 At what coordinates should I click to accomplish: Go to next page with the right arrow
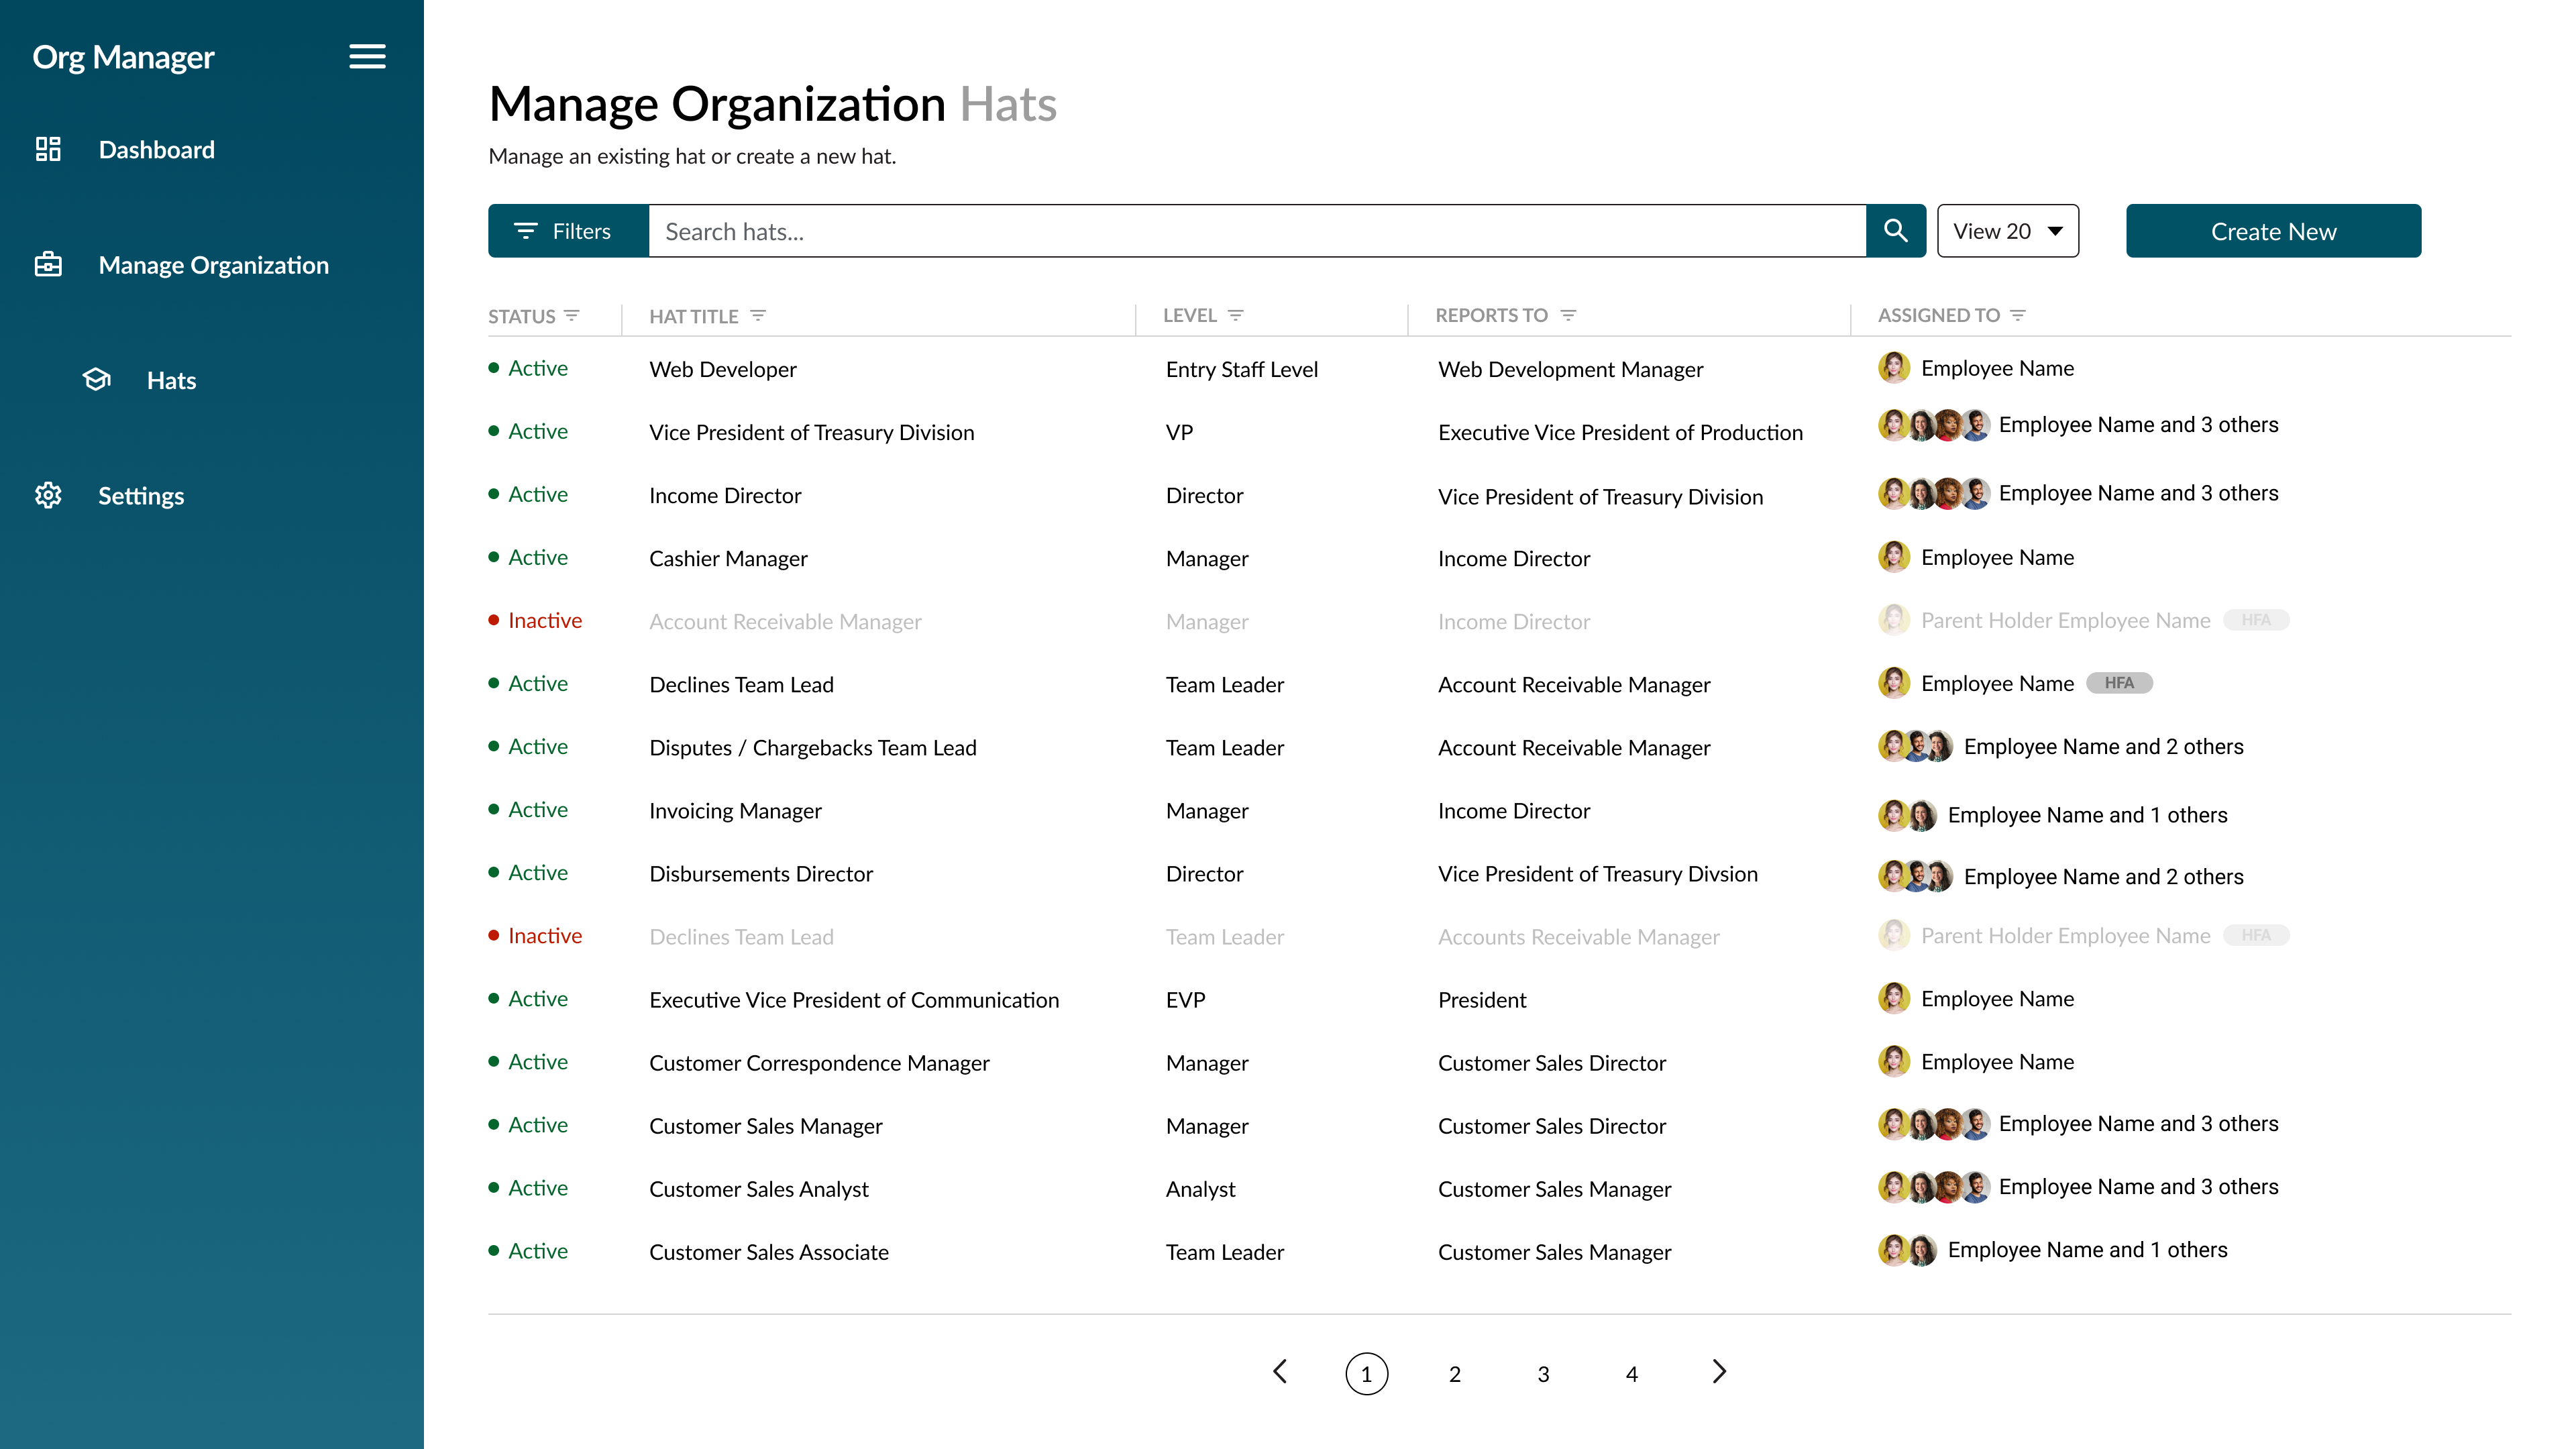pos(1719,1372)
